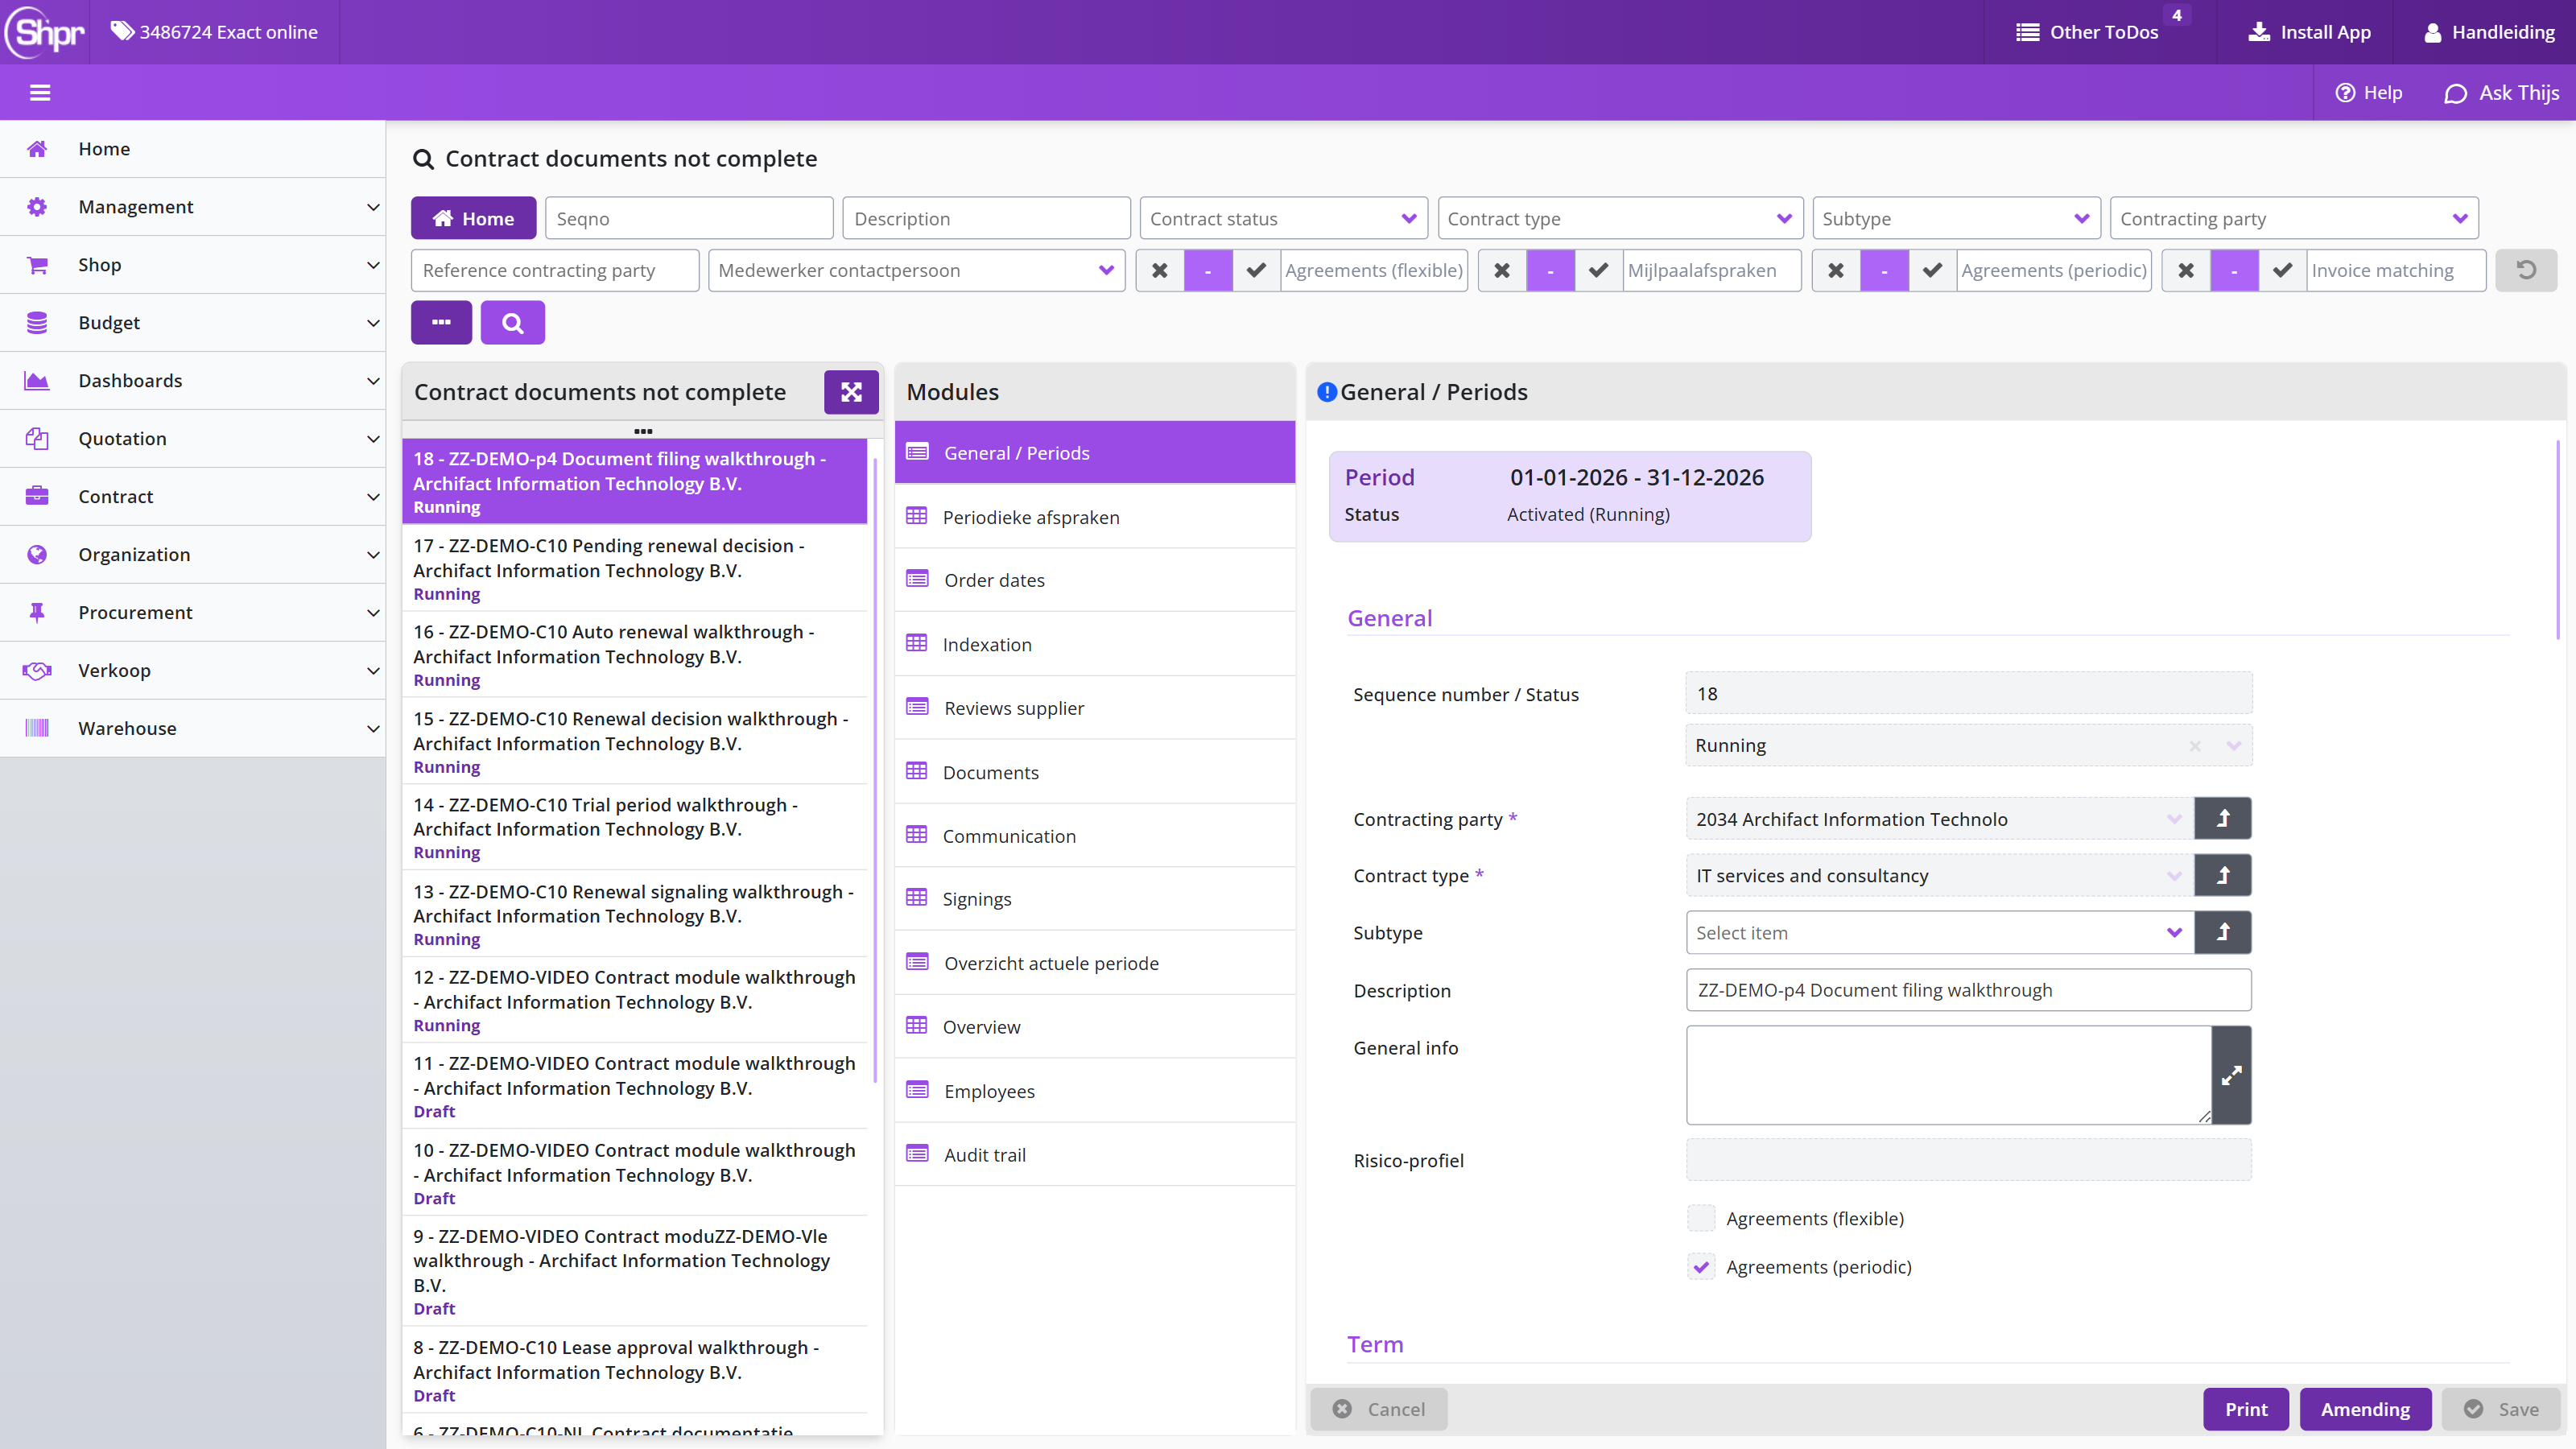
Task: Click the Description field in General form
Action: (1969, 990)
